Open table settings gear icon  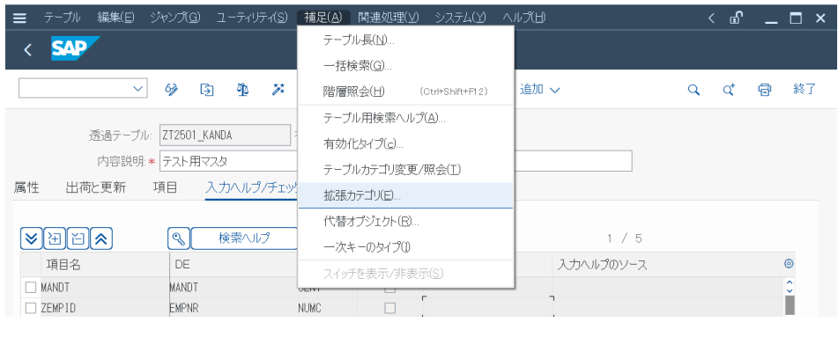pos(789,263)
